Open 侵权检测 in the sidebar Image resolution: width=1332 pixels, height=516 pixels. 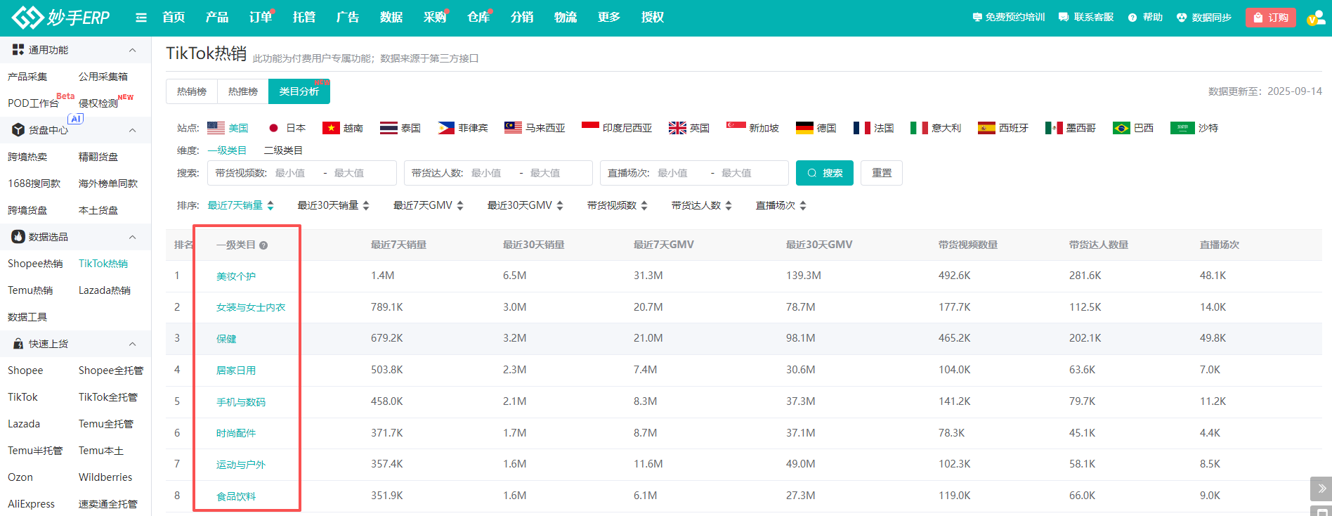tap(98, 103)
